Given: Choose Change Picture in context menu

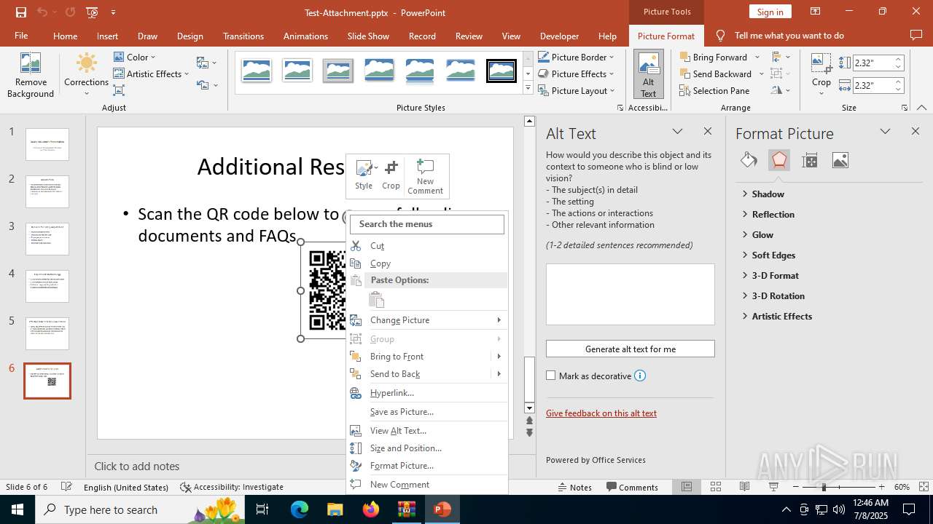Looking at the screenshot, I should (x=427, y=320).
